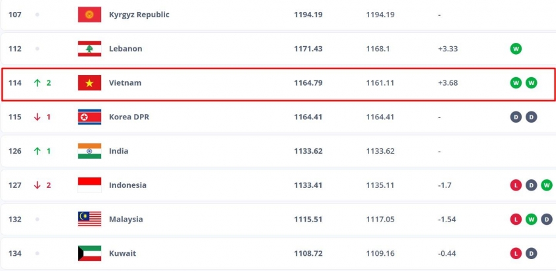This screenshot has height=271, width=556.
Task: Click the India flag icon
Action: [x=89, y=151]
